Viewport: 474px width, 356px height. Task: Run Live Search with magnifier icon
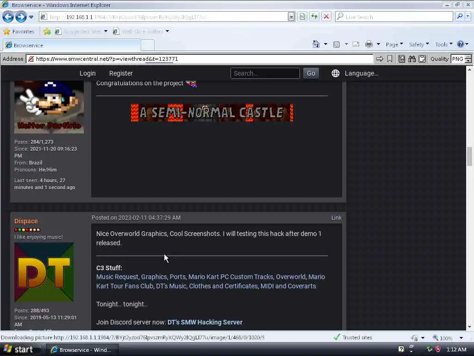click(x=460, y=17)
